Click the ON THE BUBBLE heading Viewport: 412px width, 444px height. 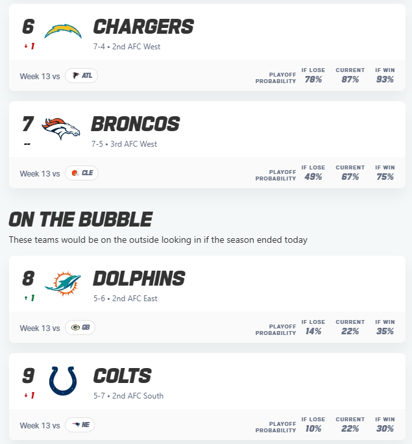tap(80, 219)
